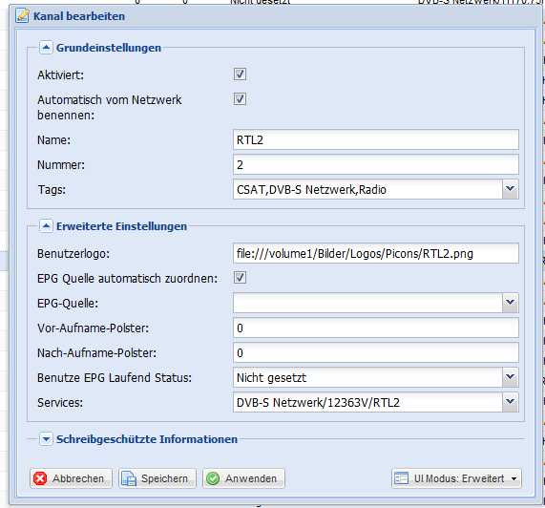Click the Abbrechen button

tap(71, 478)
